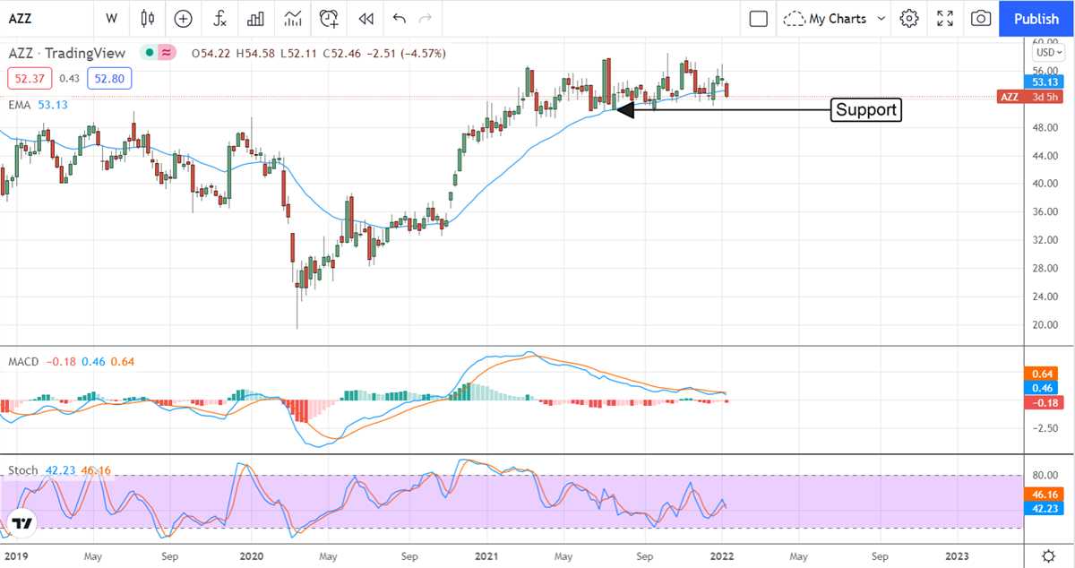
Task: Start bar replay with rewind icon
Action: 365,18
